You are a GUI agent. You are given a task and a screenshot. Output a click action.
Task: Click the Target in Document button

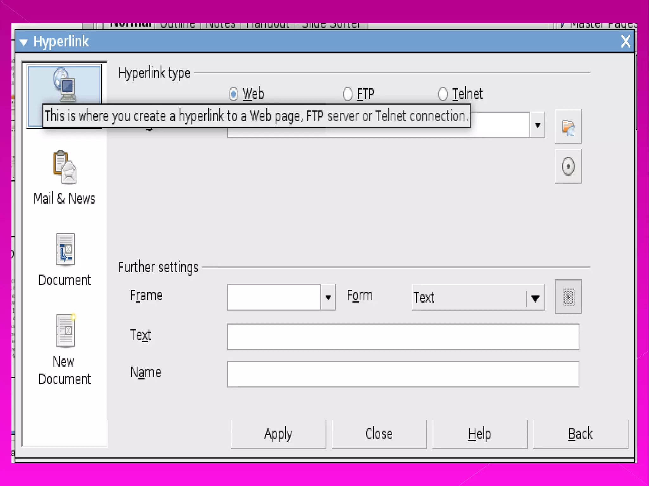(568, 166)
